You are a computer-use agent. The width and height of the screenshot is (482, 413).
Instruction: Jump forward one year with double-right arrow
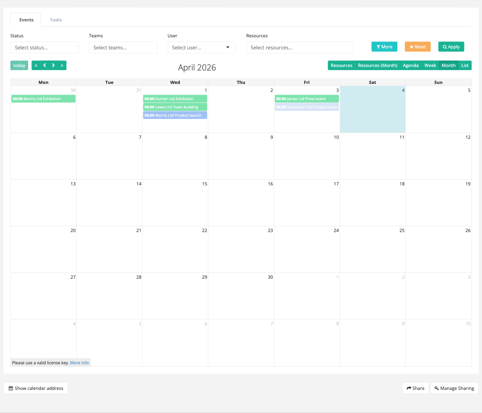point(62,65)
